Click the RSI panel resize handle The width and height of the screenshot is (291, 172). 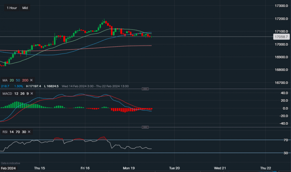(x=145, y=127)
